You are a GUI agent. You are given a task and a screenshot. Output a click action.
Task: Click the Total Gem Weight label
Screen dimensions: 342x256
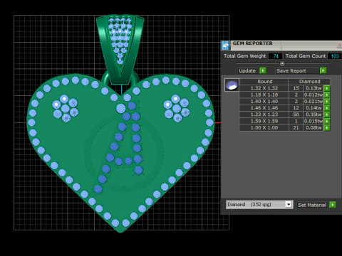tap(245, 56)
